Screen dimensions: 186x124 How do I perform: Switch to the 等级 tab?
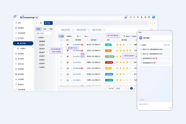(51, 29)
